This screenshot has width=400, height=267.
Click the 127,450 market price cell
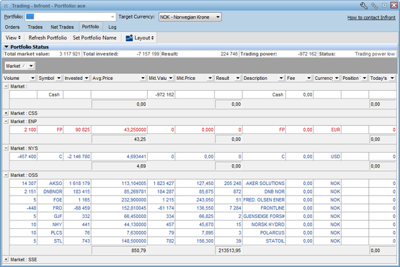(195, 184)
